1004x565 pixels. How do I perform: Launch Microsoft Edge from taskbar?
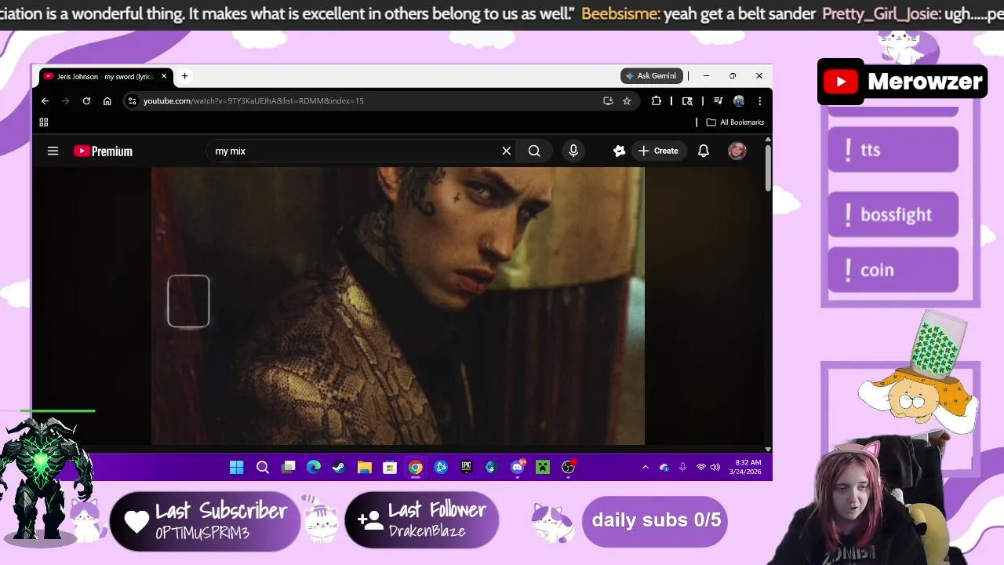tap(314, 468)
